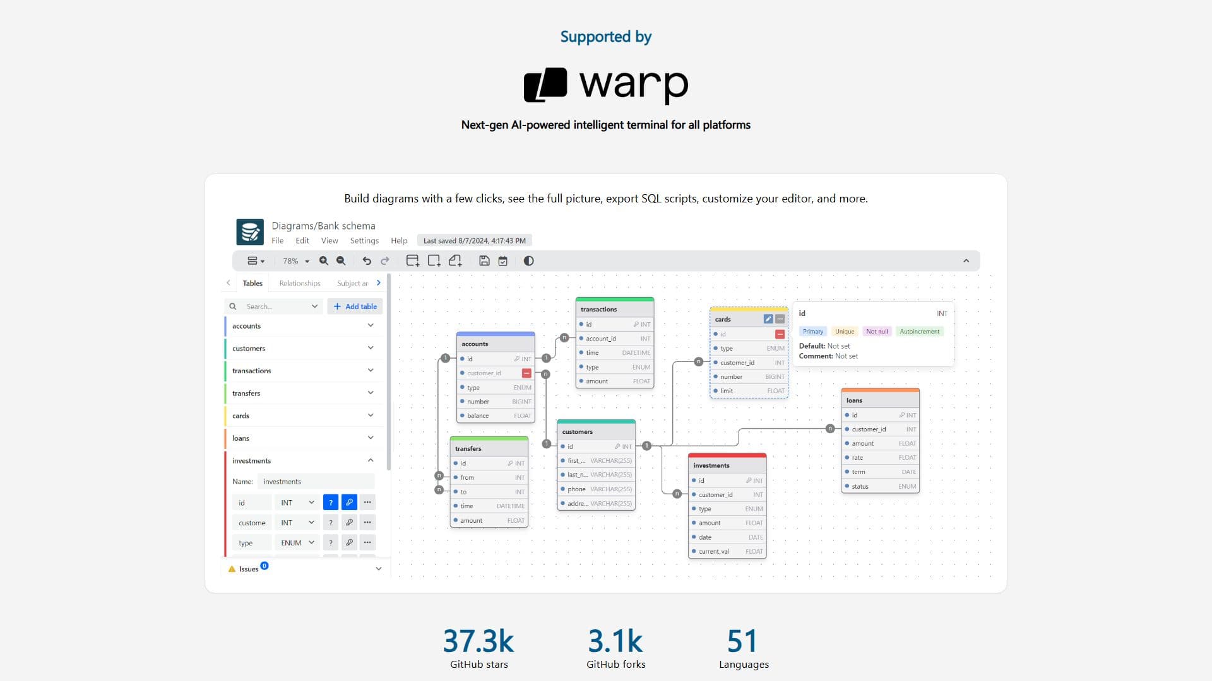Expand the Issues panel chevron
Viewport: 1212px width, 681px height.
[379, 569]
